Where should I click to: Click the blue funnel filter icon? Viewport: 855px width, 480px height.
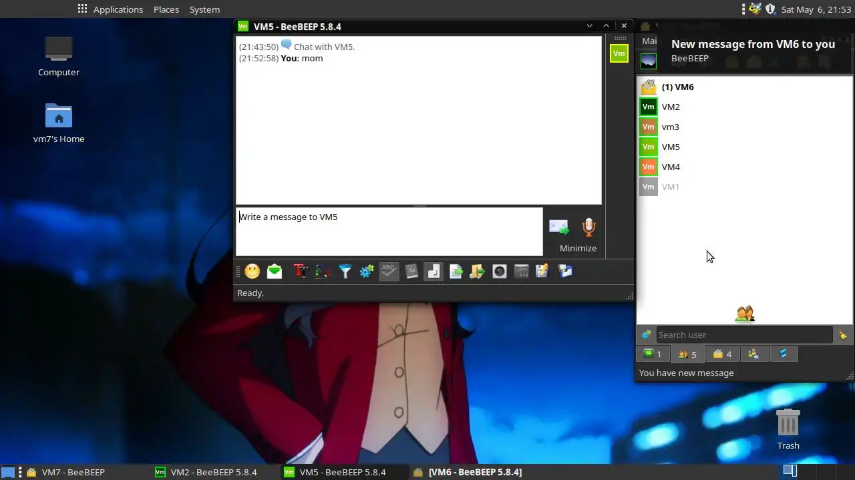point(345,271)
